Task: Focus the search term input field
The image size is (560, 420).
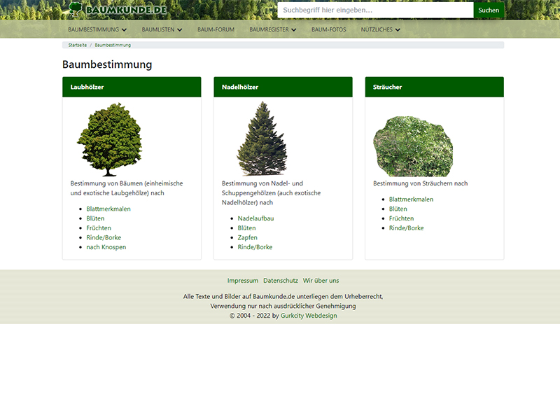Action: [x=375, y=10]
